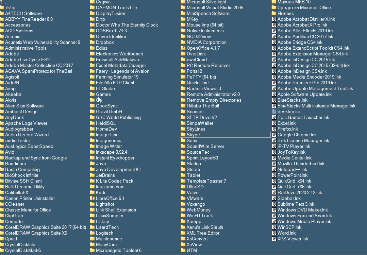
Task: Go up via the '..' parent entry
Action: [x=6, y=2]
